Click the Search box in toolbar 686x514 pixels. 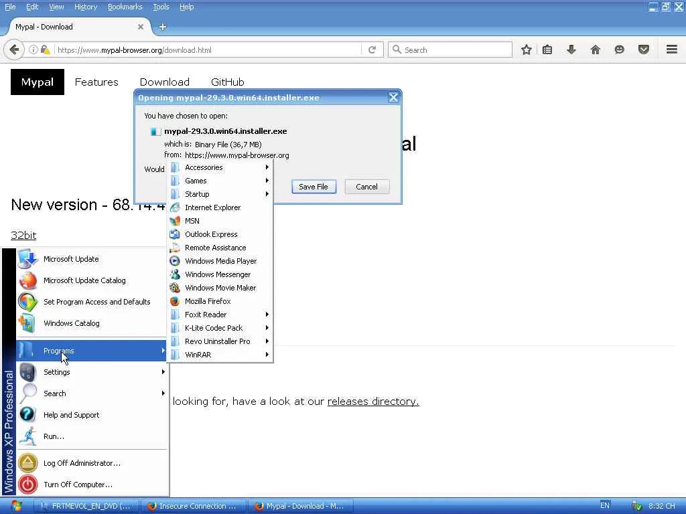(x=450, y=50)
